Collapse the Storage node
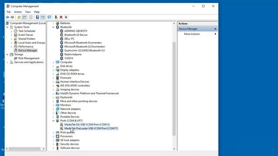 [7, 54]
